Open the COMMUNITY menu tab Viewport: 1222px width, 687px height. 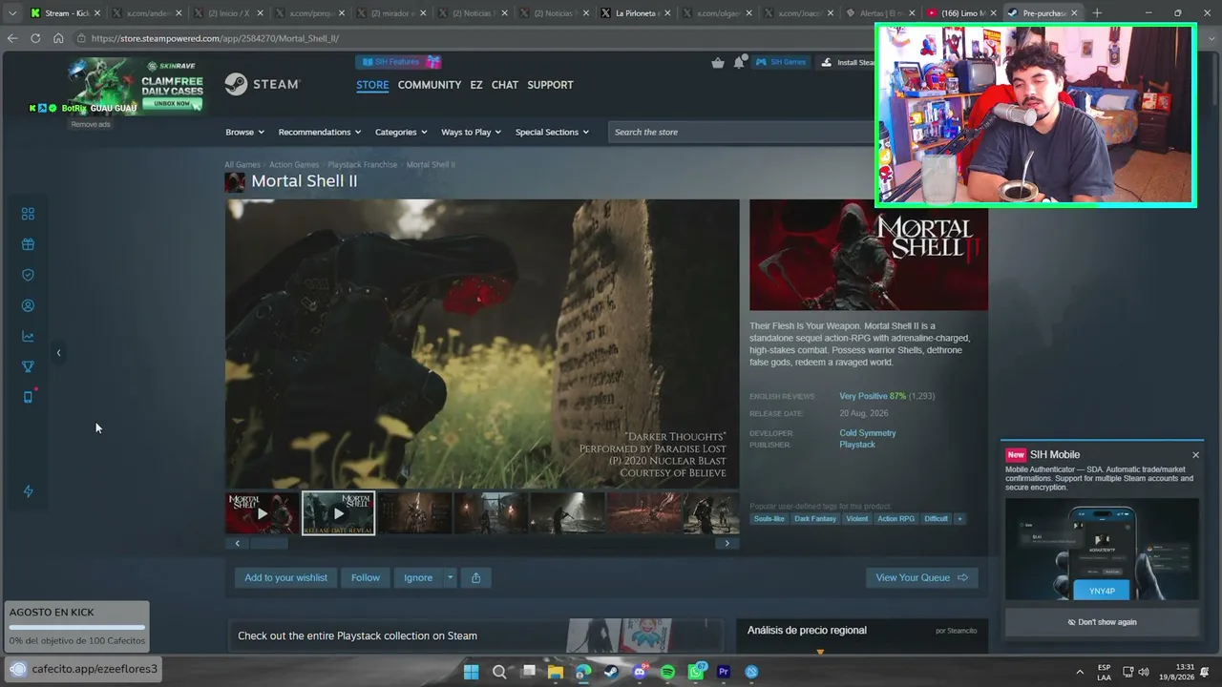point(430,85)
